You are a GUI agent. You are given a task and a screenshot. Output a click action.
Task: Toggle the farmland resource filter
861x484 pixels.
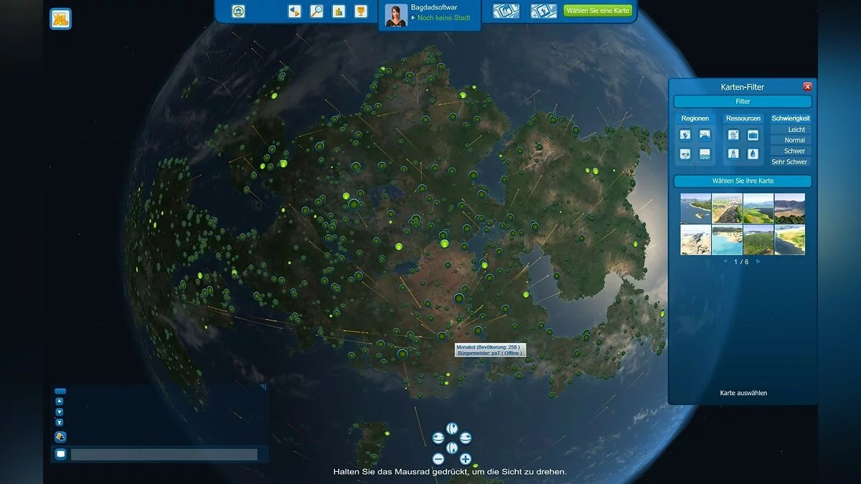[x=733, y=134]
